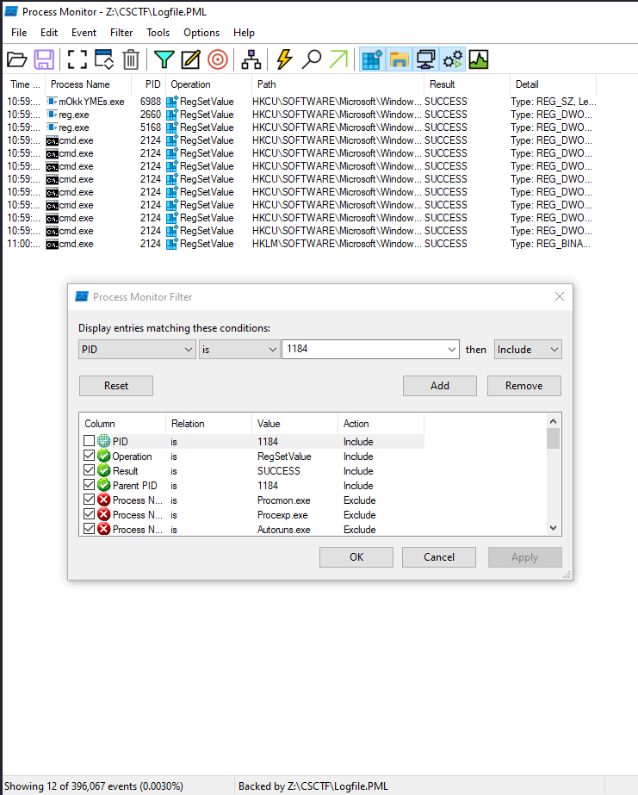Open the Event menu
Screen dimensions: 638x795
pos(84,33)
